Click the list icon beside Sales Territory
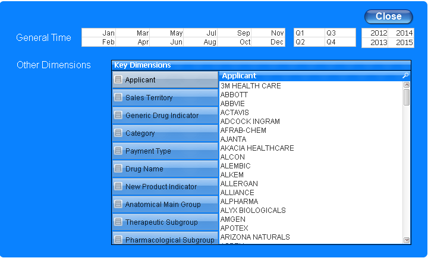Screen dimensions: 428x258 point(118,97)
